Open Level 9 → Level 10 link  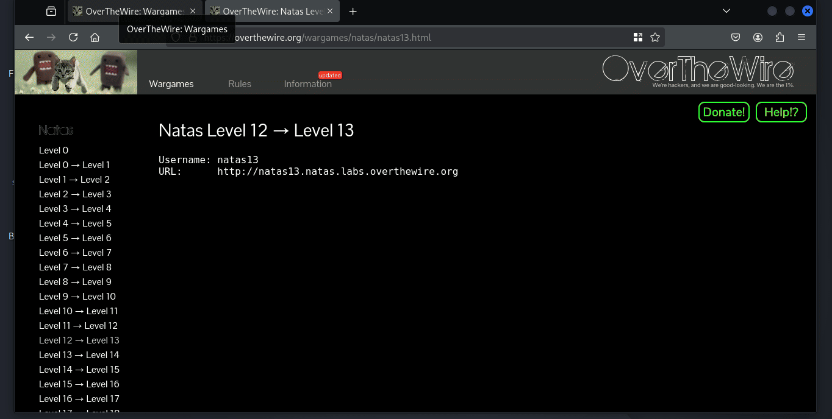point(77,297)
